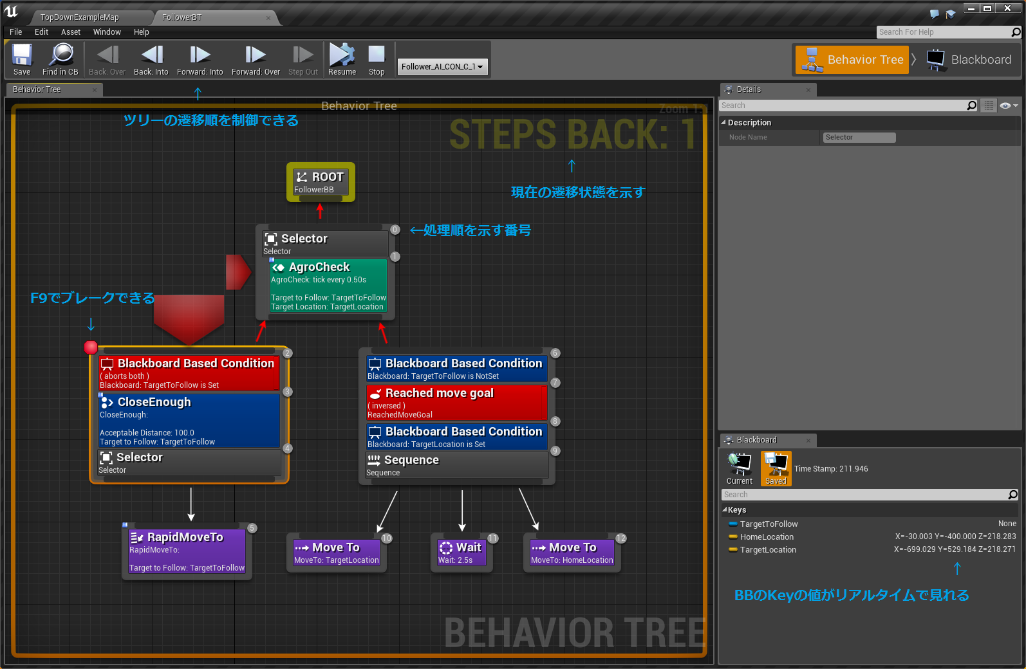1026x669 pixels.
Task: Click the Node Name value field
Action: pyautogui.click(x=859, y=138)
